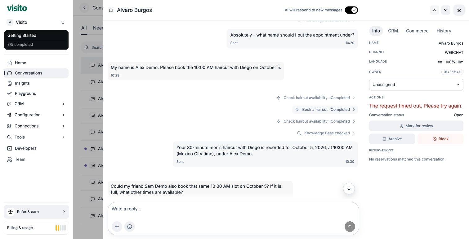Open the Team icon in sidebar

(10, 159)
